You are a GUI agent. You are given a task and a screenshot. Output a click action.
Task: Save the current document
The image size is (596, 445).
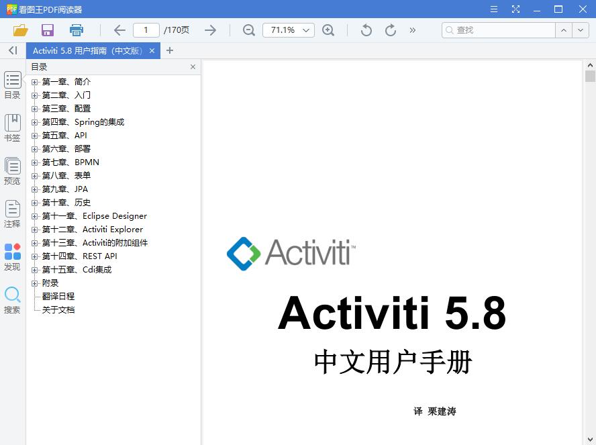click(47, 30)
